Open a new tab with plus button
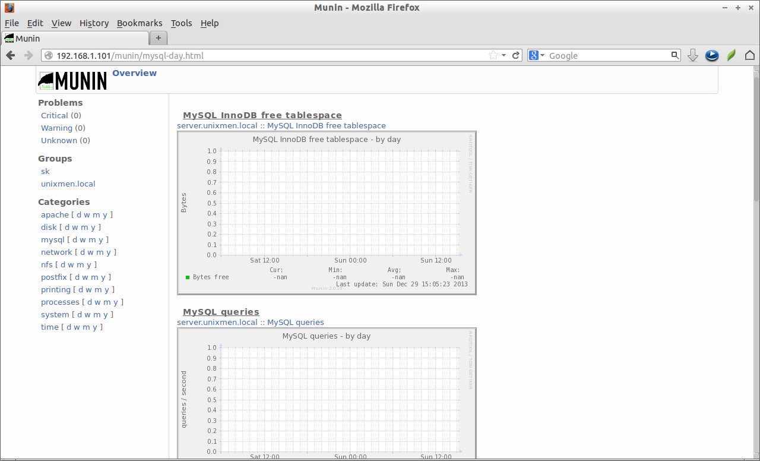Screen dimensions: 760x461 (159, 38)
